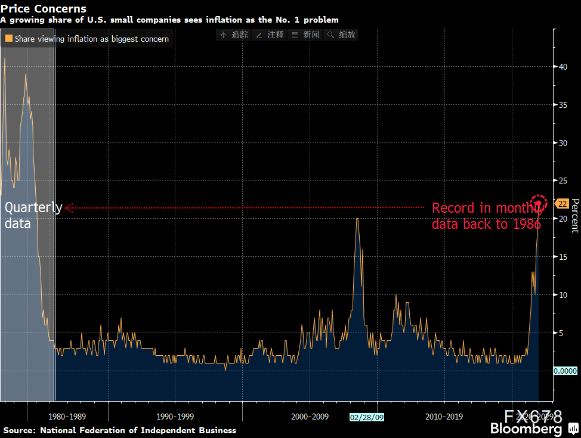Viewport: 581px width, 438px height.
Task: Select the '1990-1999' x-axis decade label
Action: (175, 417)
